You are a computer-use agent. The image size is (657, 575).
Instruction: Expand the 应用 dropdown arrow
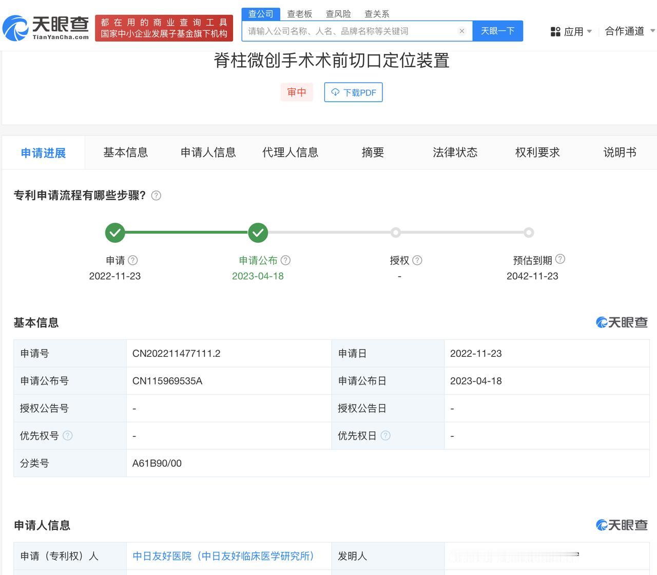pyautogui.click(x=589, y=32)
